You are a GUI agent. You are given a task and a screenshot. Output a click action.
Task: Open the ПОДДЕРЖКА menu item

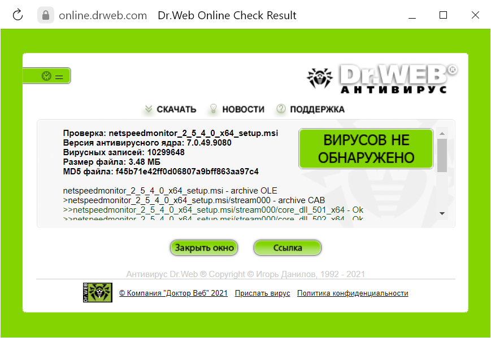[x=311, y=109]
